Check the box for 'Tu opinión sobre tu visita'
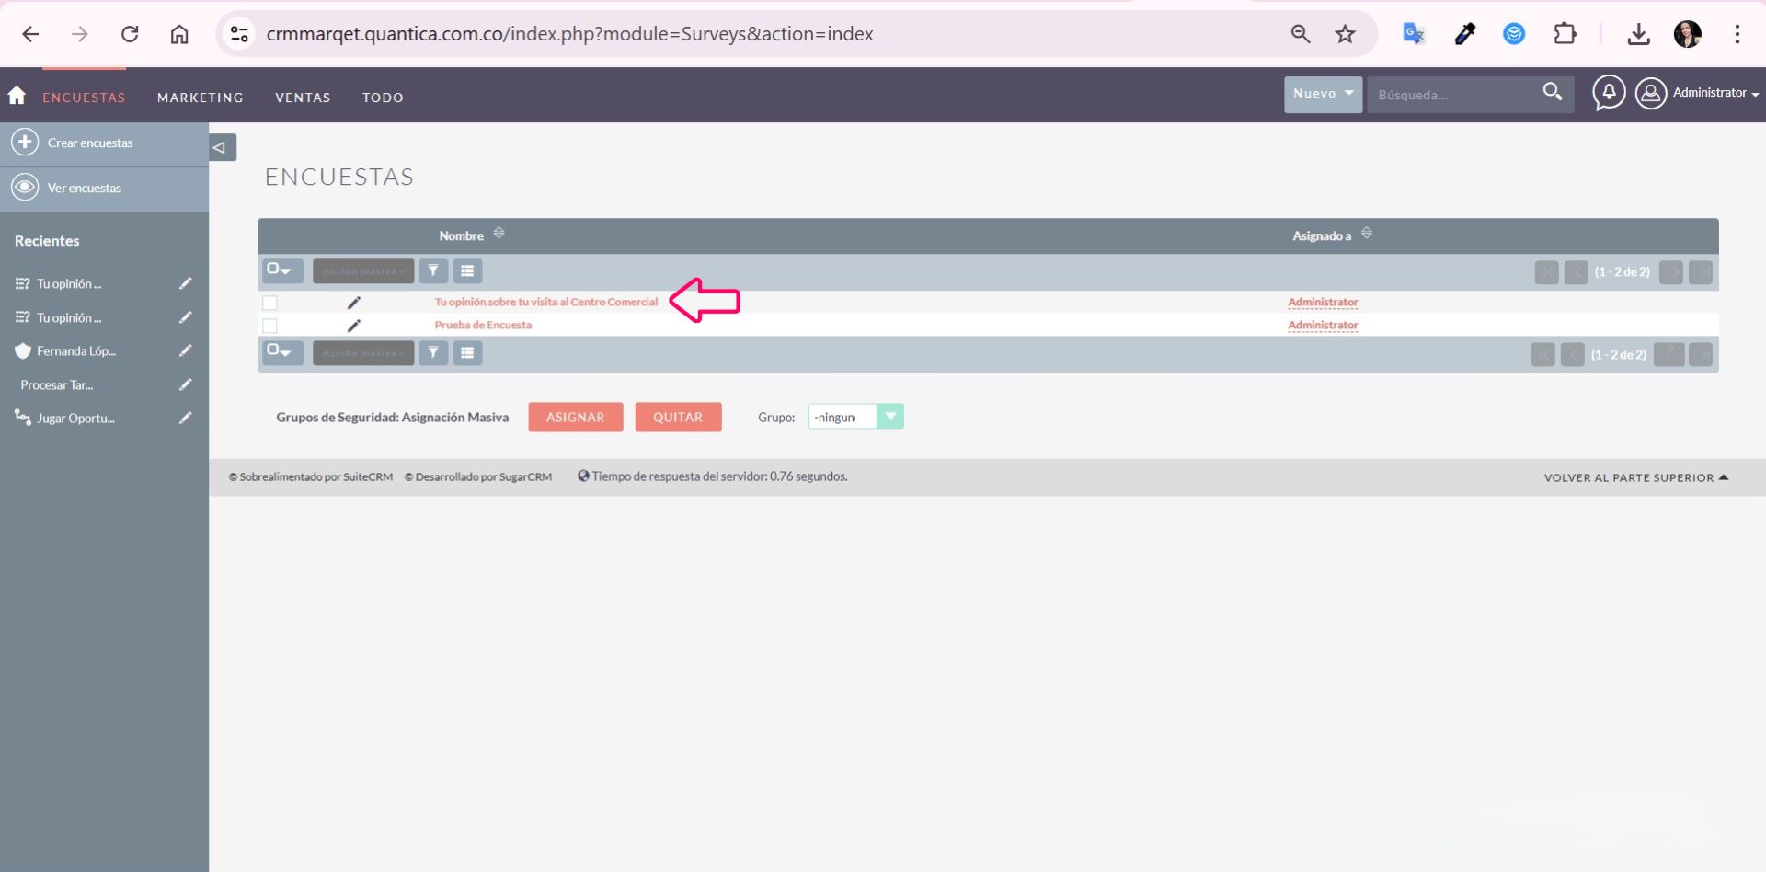1766x872 pixels. click(269, 303)
